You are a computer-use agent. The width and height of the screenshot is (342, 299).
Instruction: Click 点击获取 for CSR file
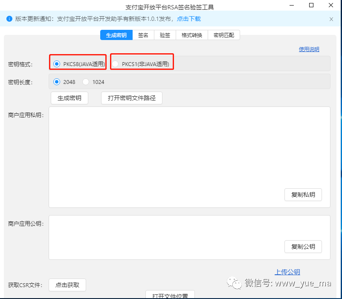pos(67,285)
